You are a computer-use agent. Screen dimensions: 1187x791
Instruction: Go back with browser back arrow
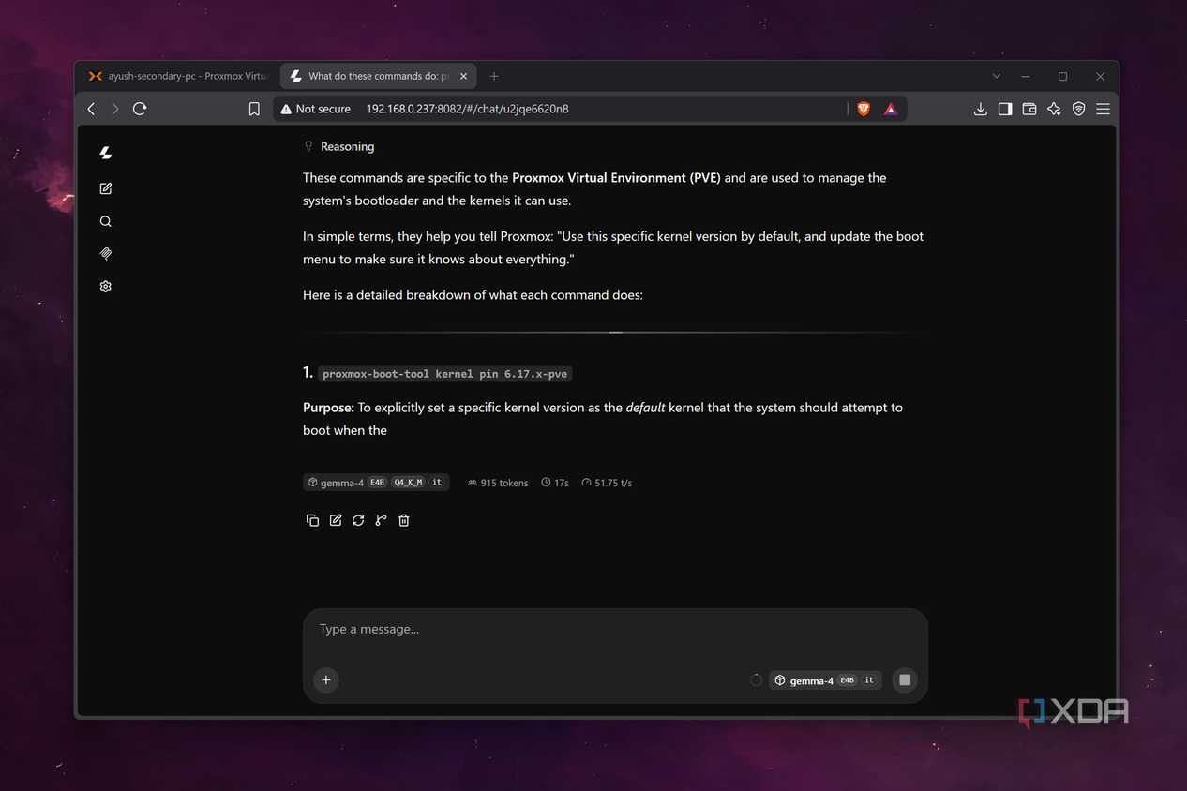click(91, 109)
